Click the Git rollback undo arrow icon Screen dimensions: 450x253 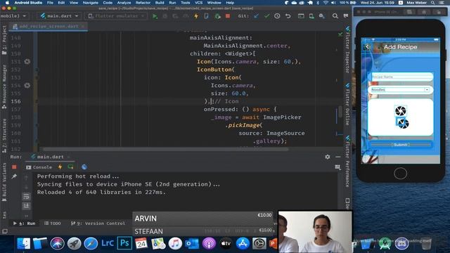pos(288,16)
